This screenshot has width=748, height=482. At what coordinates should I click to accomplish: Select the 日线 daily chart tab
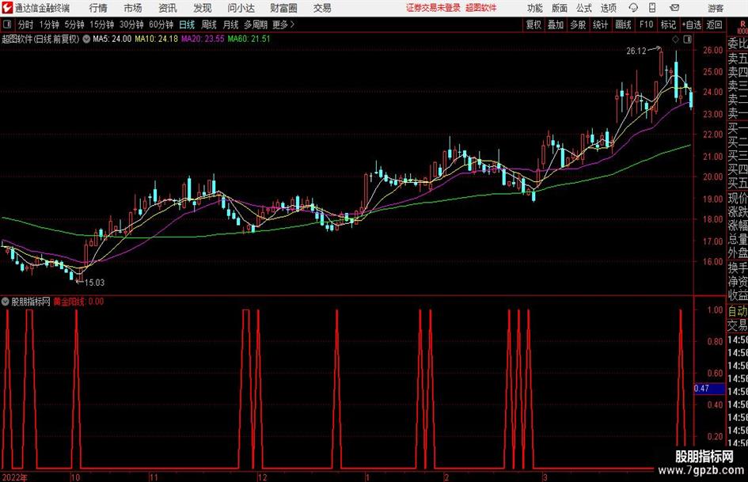point(187,25)
